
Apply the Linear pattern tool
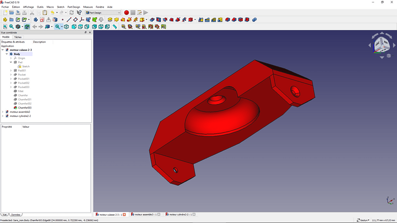pos(207,19)
